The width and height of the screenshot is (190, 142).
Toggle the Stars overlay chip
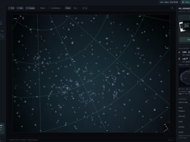(x=20, y=8)
